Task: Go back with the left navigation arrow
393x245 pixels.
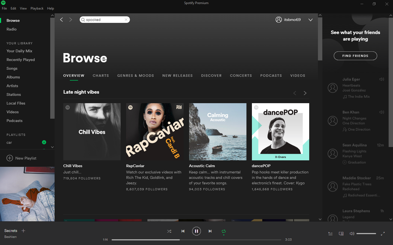Action: coord(61,20)
